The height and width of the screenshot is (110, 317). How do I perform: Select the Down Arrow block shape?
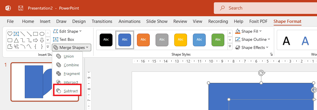[x=42, y=40]
